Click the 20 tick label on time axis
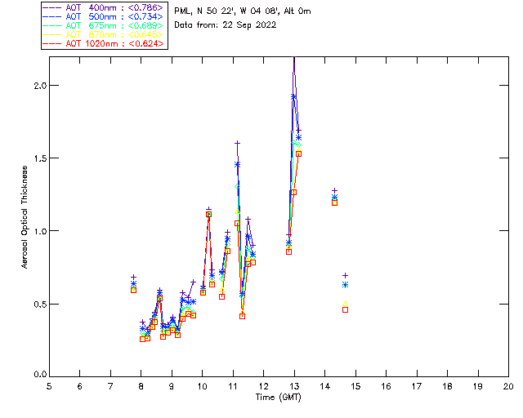This screenshot has height=418, width=523. [508, 386]
